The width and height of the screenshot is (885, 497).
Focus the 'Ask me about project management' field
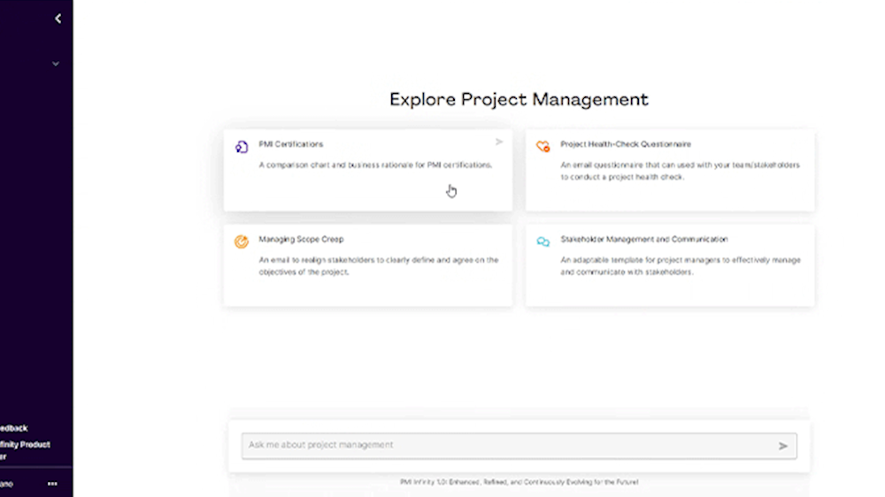504,446
